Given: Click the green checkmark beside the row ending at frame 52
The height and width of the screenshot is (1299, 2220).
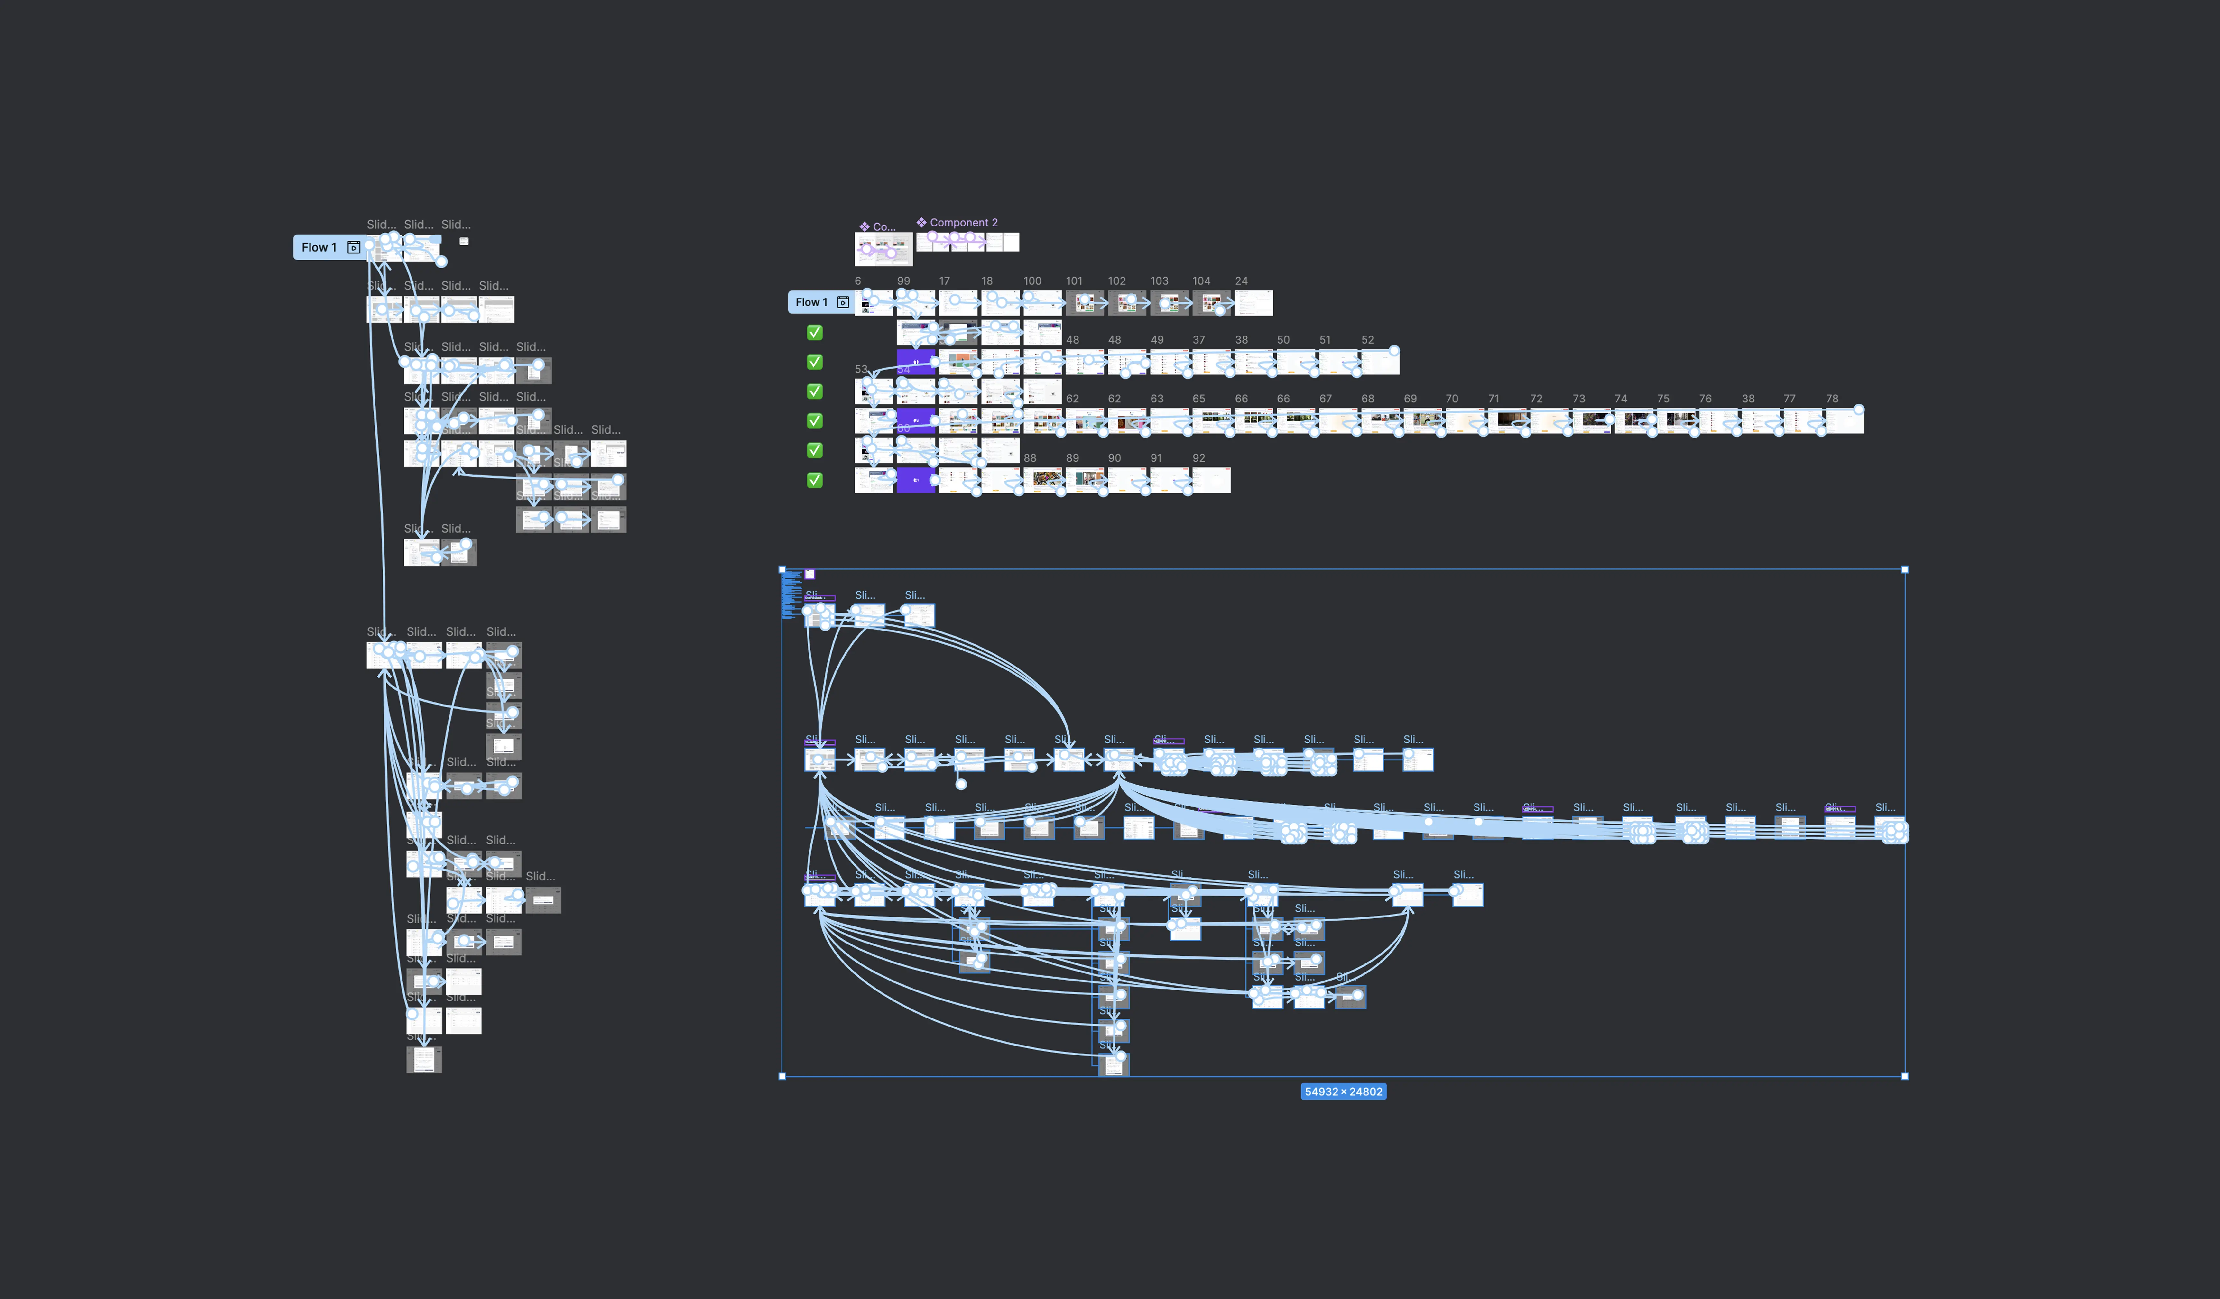Looking at the screenshot, I should click(815, 362).
